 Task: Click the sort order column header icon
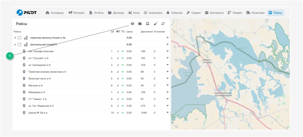point(113,31)
